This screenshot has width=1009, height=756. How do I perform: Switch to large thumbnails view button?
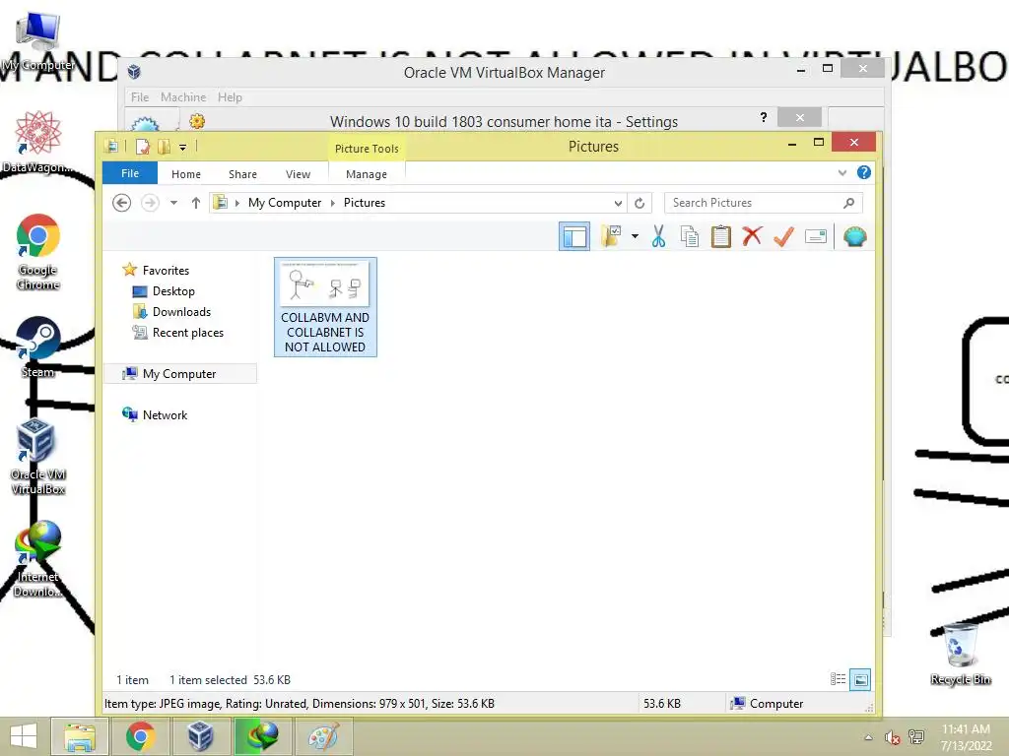[x=860, y=679]
